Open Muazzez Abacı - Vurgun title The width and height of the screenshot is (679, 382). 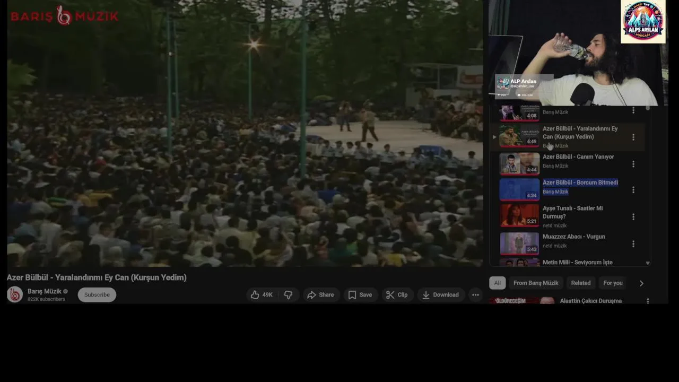tap(574, 237)
